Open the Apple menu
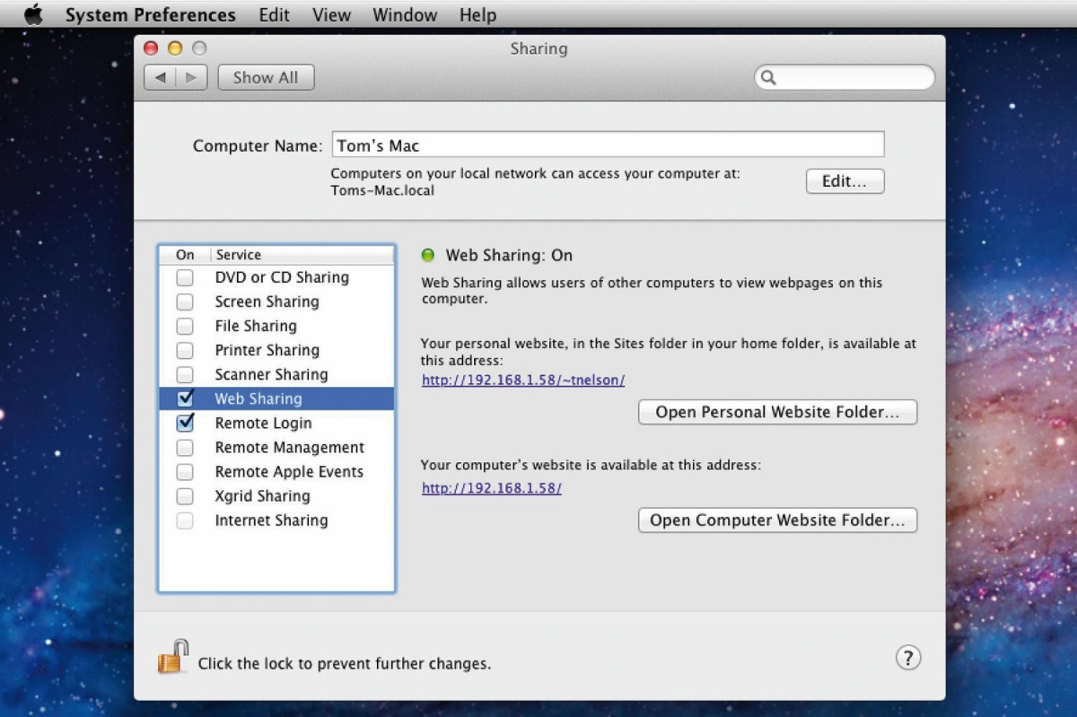This screenshot has width=1077, height=717. point(33,14)
